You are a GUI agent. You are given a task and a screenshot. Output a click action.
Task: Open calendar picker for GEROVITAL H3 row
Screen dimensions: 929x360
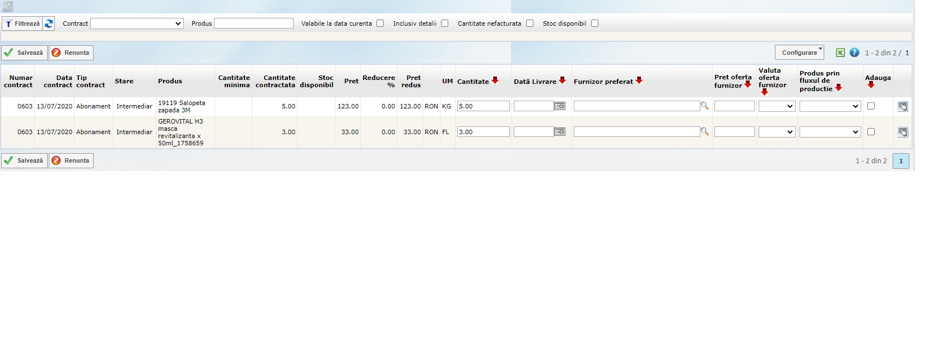tap(559, 132)
